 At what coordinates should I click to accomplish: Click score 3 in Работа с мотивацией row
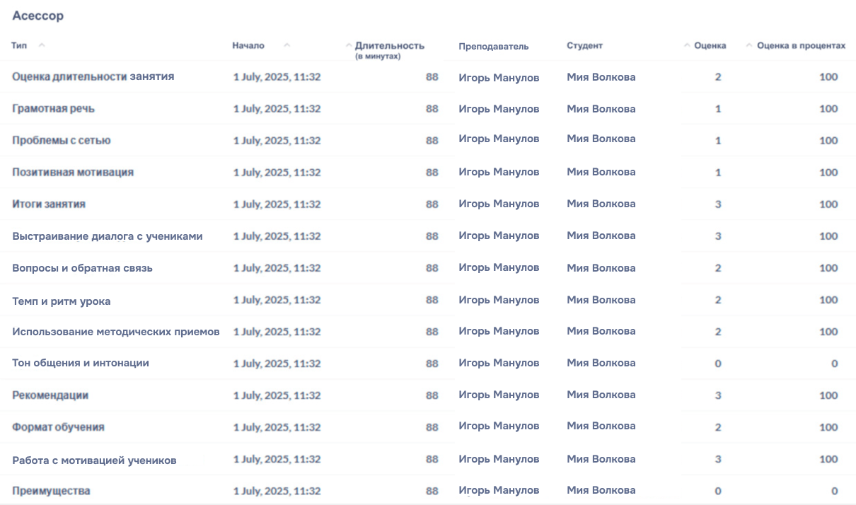tap(718, 459)
